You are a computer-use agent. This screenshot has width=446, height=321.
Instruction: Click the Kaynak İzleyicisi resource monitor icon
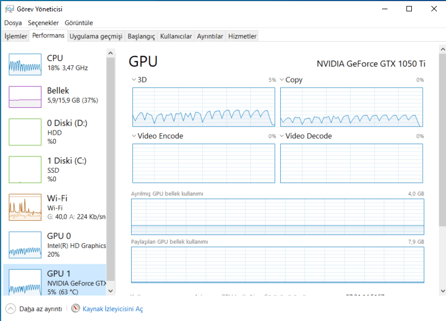pyautogui.click(x=75, y=308)
